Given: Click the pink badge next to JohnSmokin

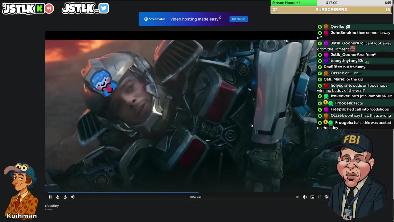Looking at the screenshot, I should 326,33.
